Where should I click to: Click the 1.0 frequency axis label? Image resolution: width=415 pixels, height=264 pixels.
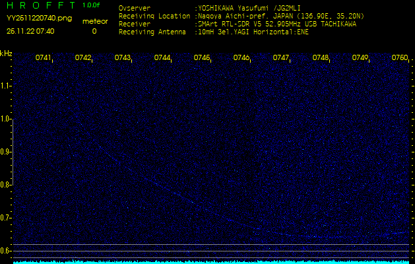point(6,119)
